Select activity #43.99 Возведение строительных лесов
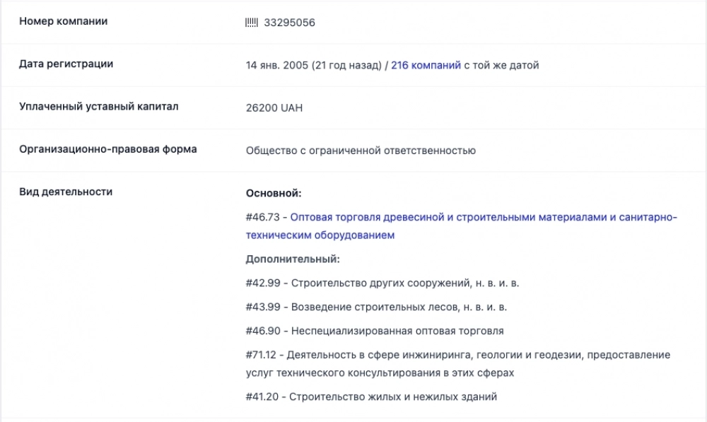 coord(376,307)
